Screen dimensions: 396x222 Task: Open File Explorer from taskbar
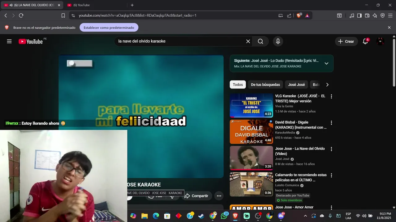pyautogui.click(x=144, y=216)
